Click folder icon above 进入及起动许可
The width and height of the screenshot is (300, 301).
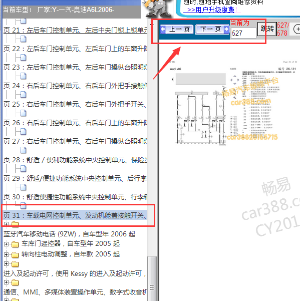pos(15,264)
